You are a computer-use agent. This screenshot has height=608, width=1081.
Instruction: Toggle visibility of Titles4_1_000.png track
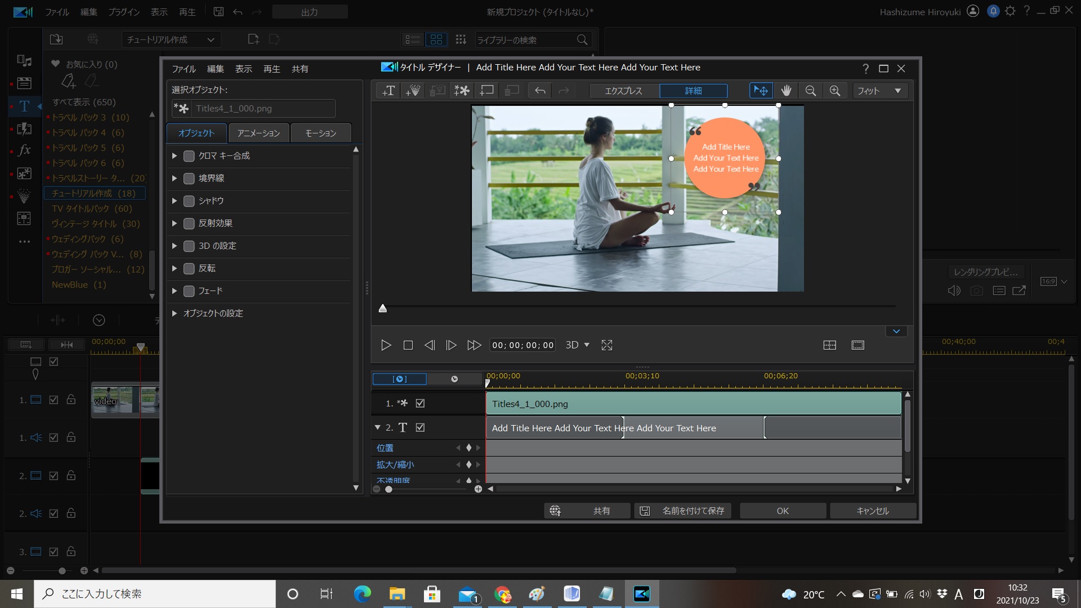click(420, 403)
